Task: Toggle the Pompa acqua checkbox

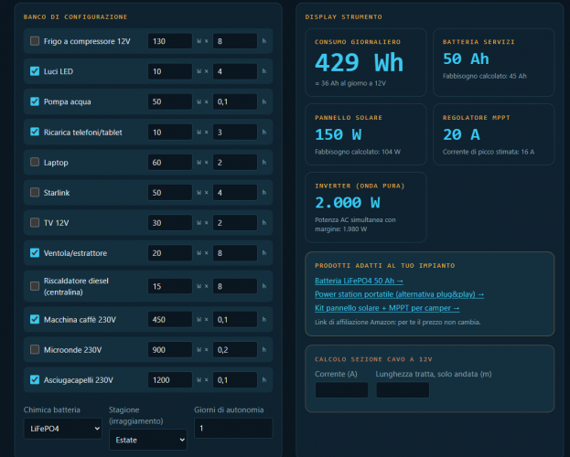Action: 35,101
